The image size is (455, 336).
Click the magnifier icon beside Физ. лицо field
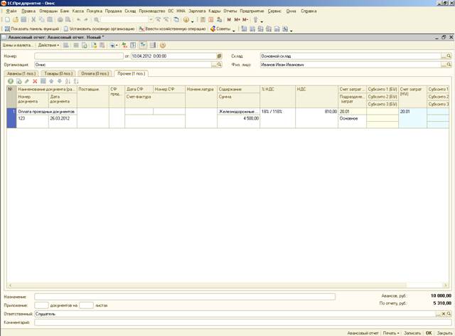(x=449, y=64)
